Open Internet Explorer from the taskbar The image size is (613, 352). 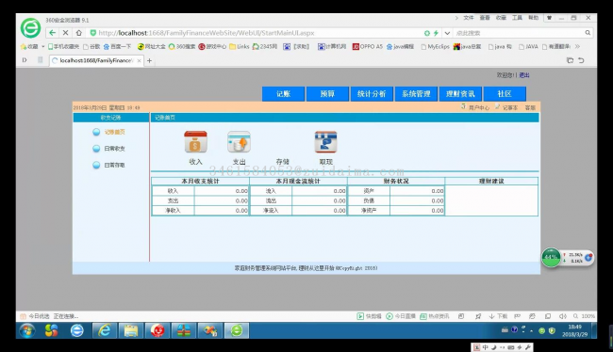tap(105, 330)
